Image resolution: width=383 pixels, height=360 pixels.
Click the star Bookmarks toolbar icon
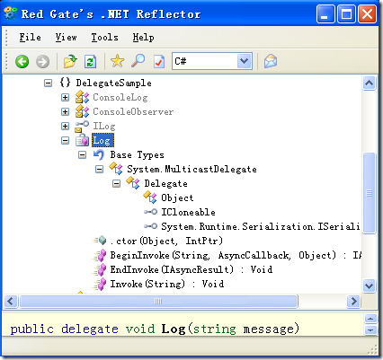[x=117, y=61]
